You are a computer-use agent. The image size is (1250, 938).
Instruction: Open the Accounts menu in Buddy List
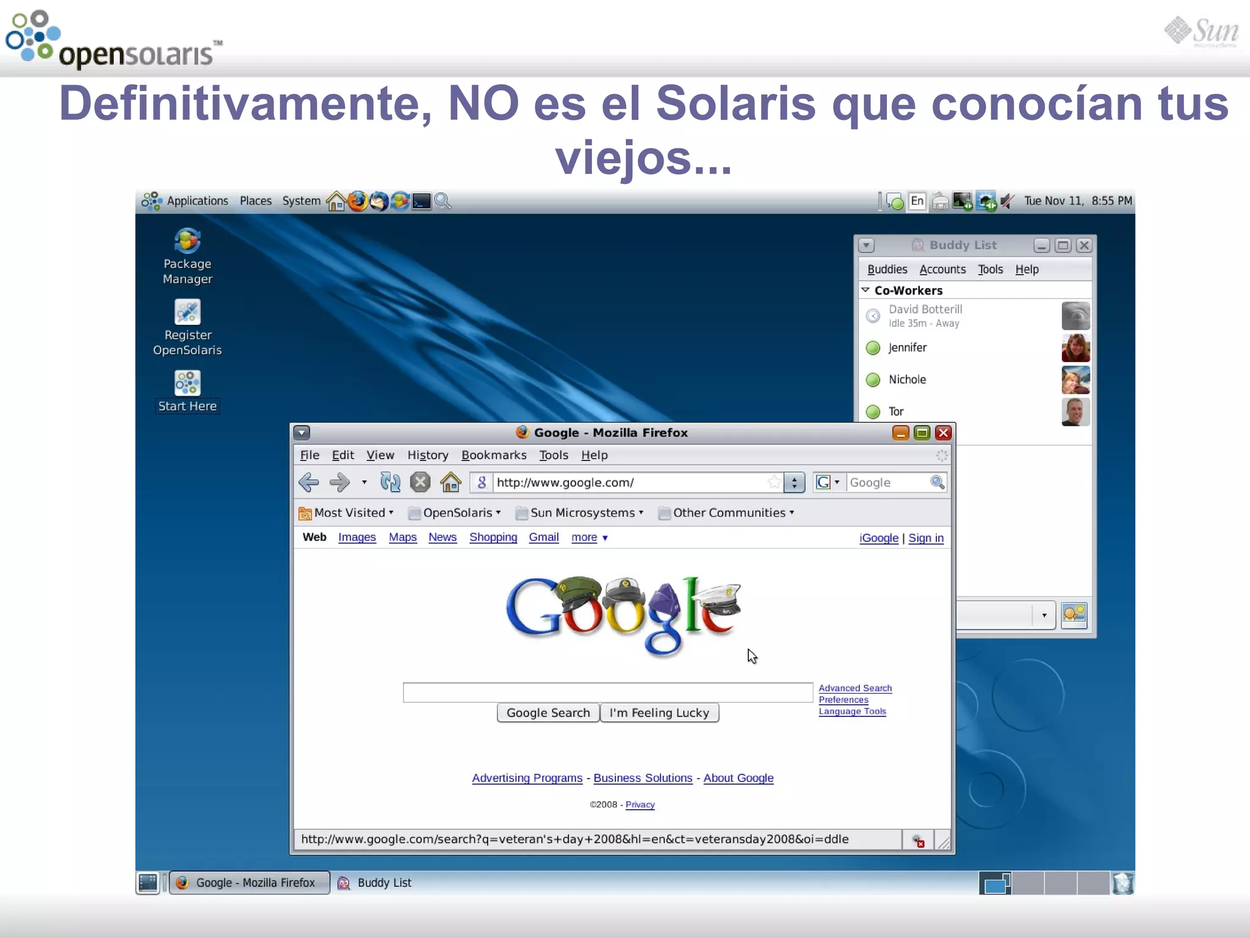point(942,269)
